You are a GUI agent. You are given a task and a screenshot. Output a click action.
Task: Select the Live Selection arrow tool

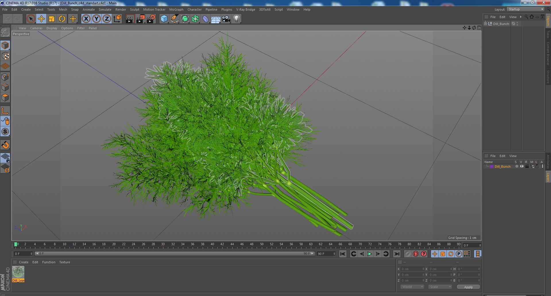[31, 19]
